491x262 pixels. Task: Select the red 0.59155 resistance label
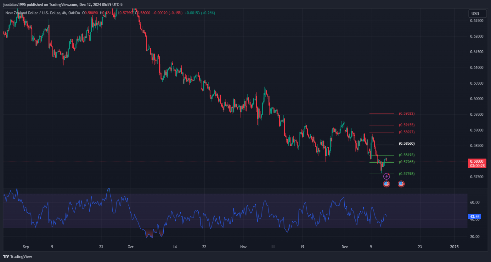407,125
